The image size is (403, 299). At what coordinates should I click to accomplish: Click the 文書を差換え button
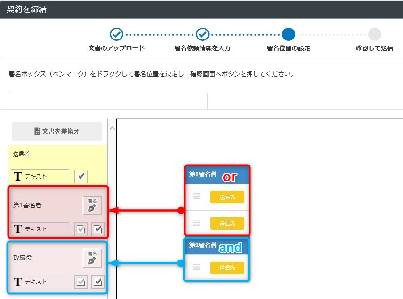tap(57, 132)
